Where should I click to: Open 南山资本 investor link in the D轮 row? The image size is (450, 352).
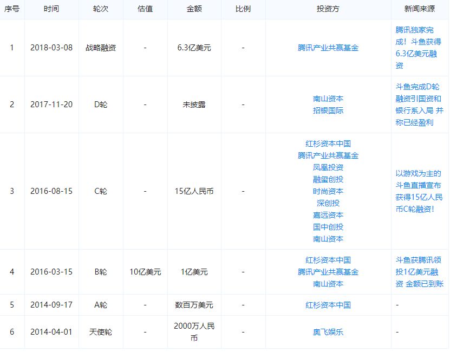(x=328, y=99)
